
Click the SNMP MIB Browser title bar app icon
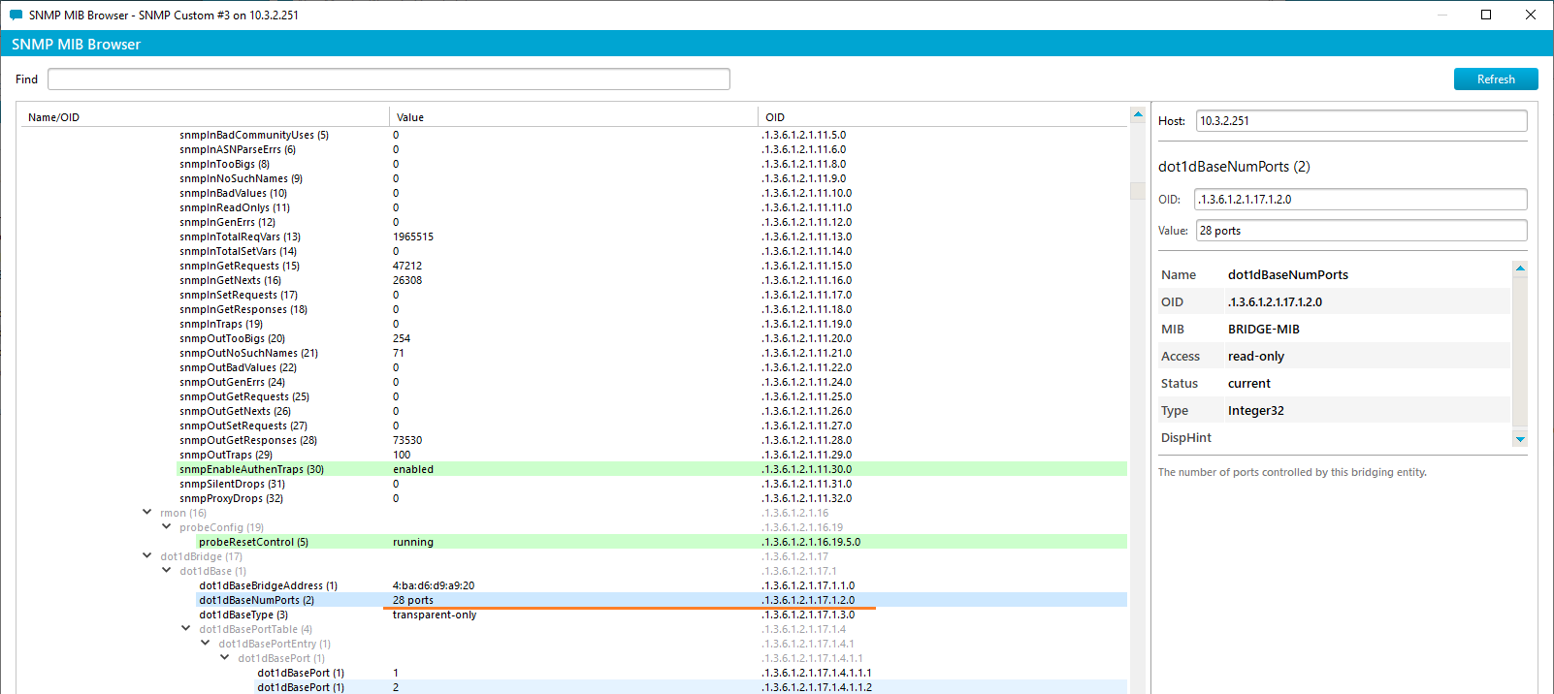pos(16,15)
